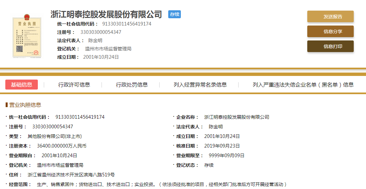The width and height of the screenshot is (366, 189).
Task: Click 注册号 value in license info section
Action: pos(52,127)
